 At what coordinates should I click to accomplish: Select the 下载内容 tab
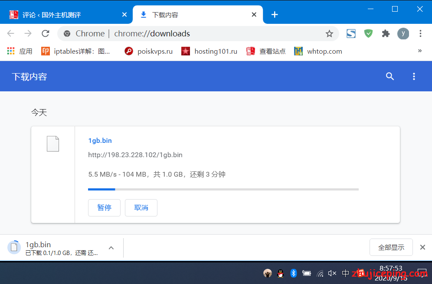[198, 15]
